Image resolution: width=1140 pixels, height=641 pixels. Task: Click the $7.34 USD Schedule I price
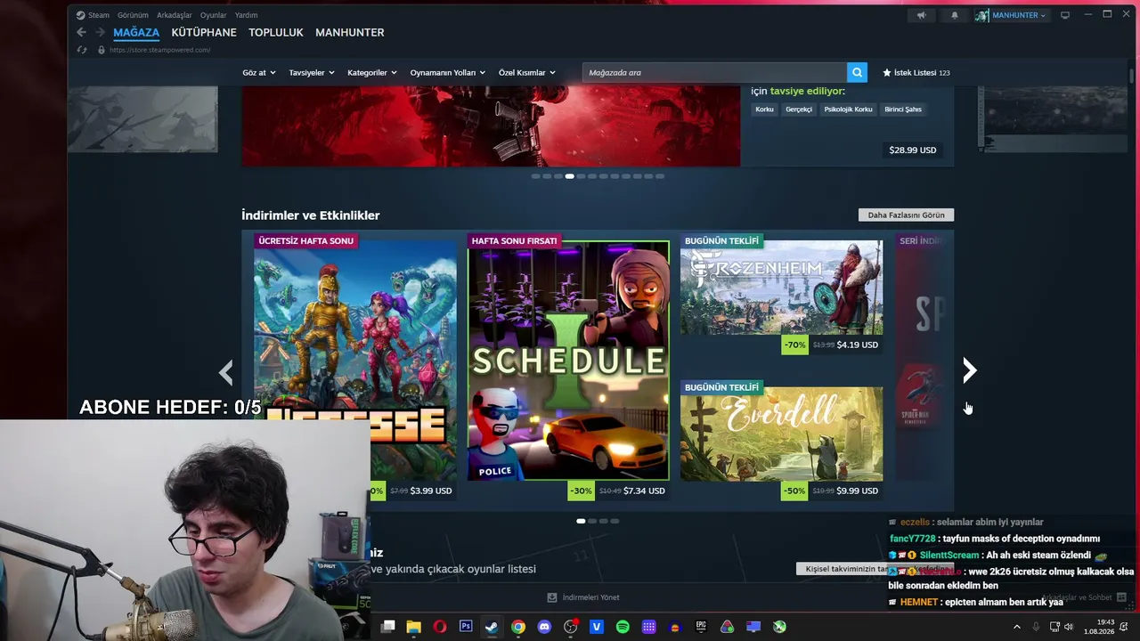644,491
